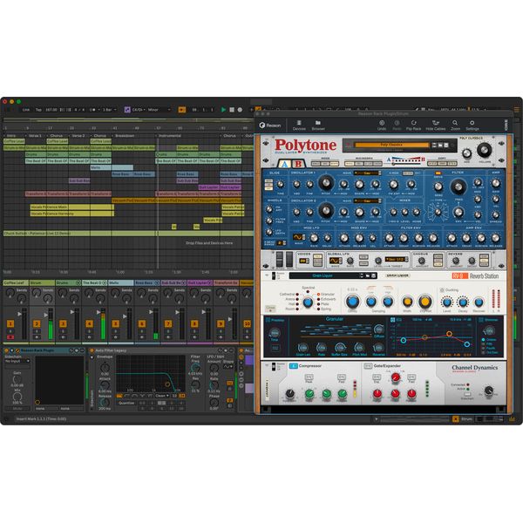Click the Instrumental locator marker
The width and height of the screenshot is (523, 523).
[169, 136]
